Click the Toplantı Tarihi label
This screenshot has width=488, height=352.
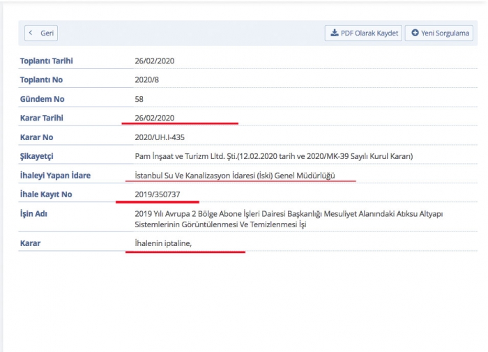(x=46, y=61)
